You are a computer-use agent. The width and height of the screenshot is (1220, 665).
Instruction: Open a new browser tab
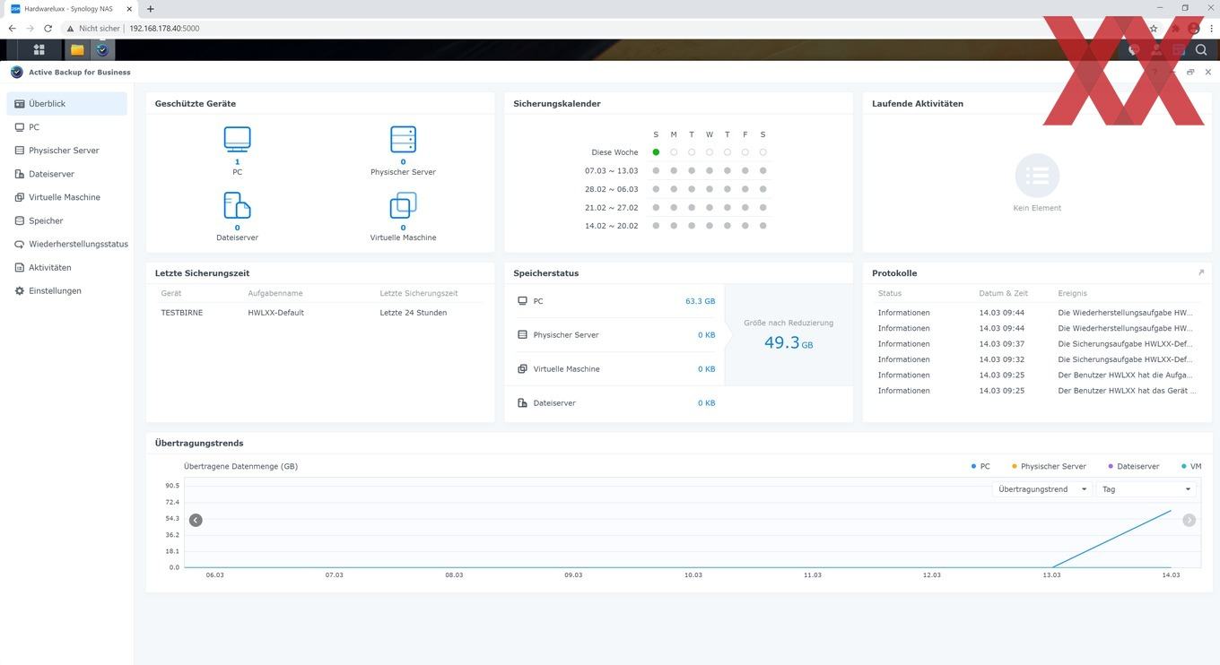[150, 9]
